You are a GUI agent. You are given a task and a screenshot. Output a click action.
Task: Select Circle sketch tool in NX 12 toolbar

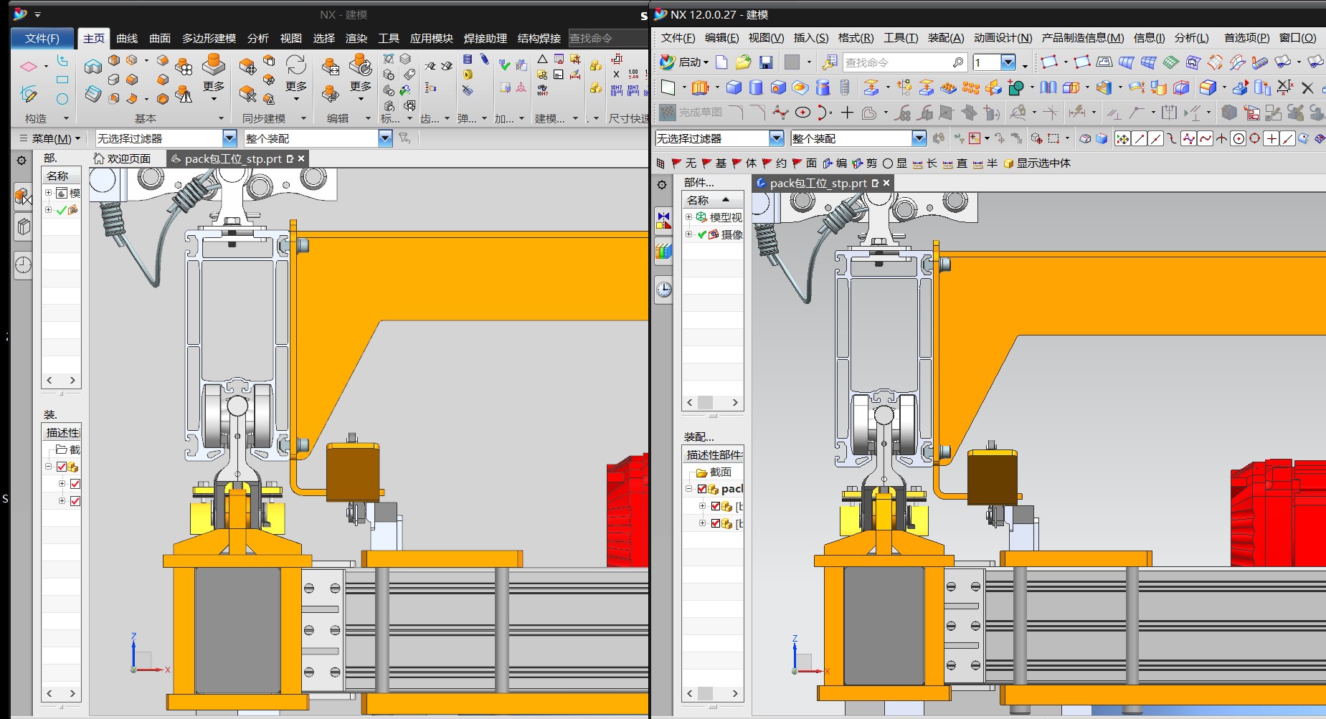tap(802, 113)
